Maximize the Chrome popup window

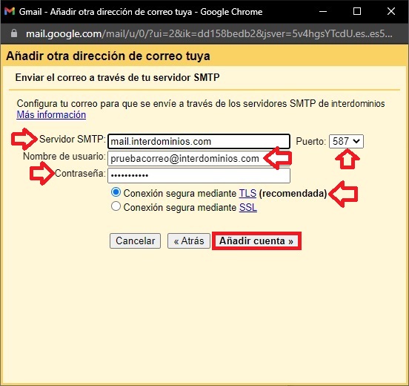pyautogui.click(x=357, y=11)
